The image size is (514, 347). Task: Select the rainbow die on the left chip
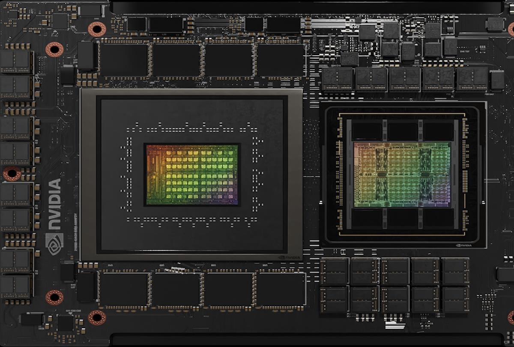pos(192,174)
